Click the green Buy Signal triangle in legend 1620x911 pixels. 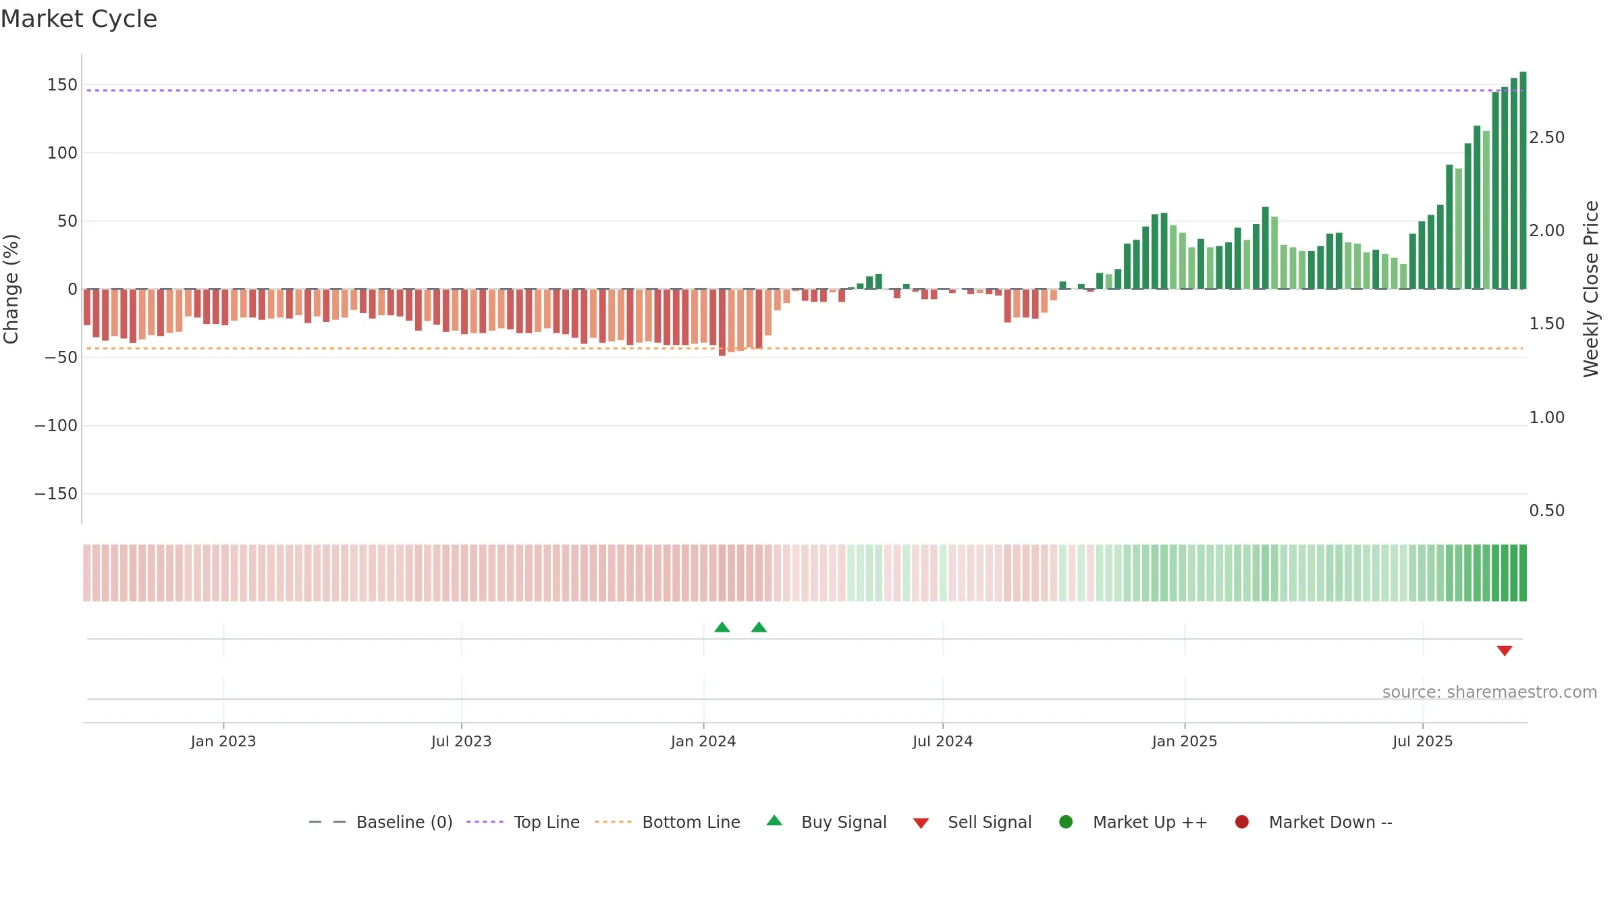tap(774, 821)
